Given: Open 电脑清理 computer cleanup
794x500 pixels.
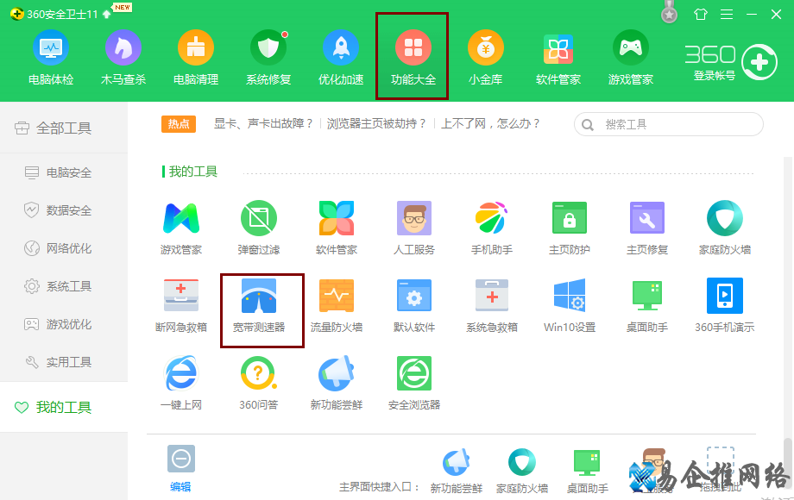Looking at the screenshot, I should point(195,56).
